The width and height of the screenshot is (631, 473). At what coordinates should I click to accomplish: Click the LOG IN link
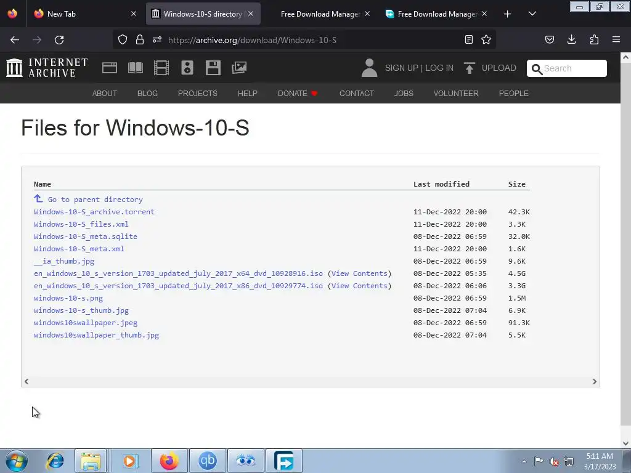pos(439,68)
